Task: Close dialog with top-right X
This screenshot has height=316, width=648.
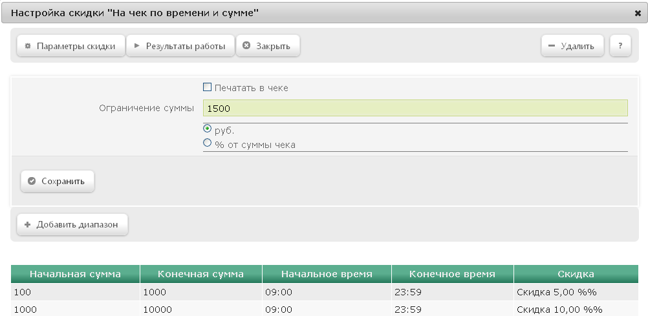Action: [x=637, y=13]
